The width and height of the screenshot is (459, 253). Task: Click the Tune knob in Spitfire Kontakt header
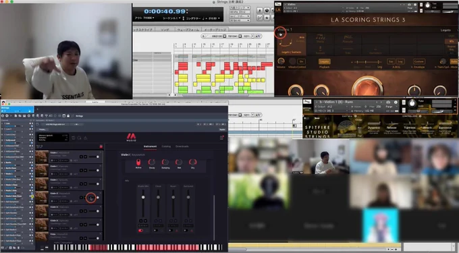click(412, 103)
